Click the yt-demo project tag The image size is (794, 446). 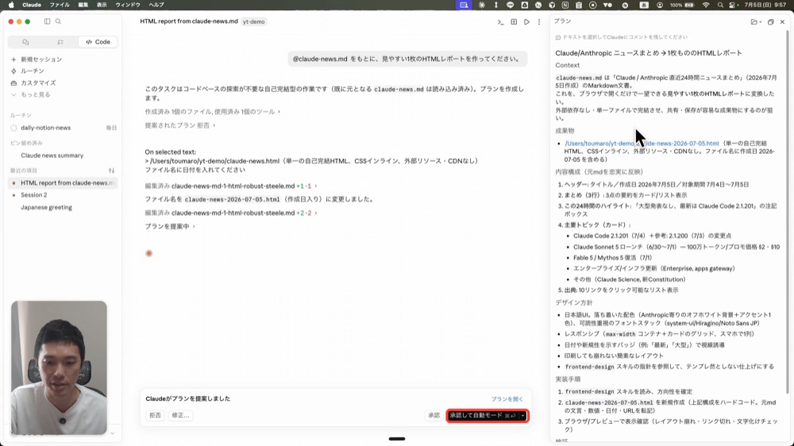(x=254, y=21)
